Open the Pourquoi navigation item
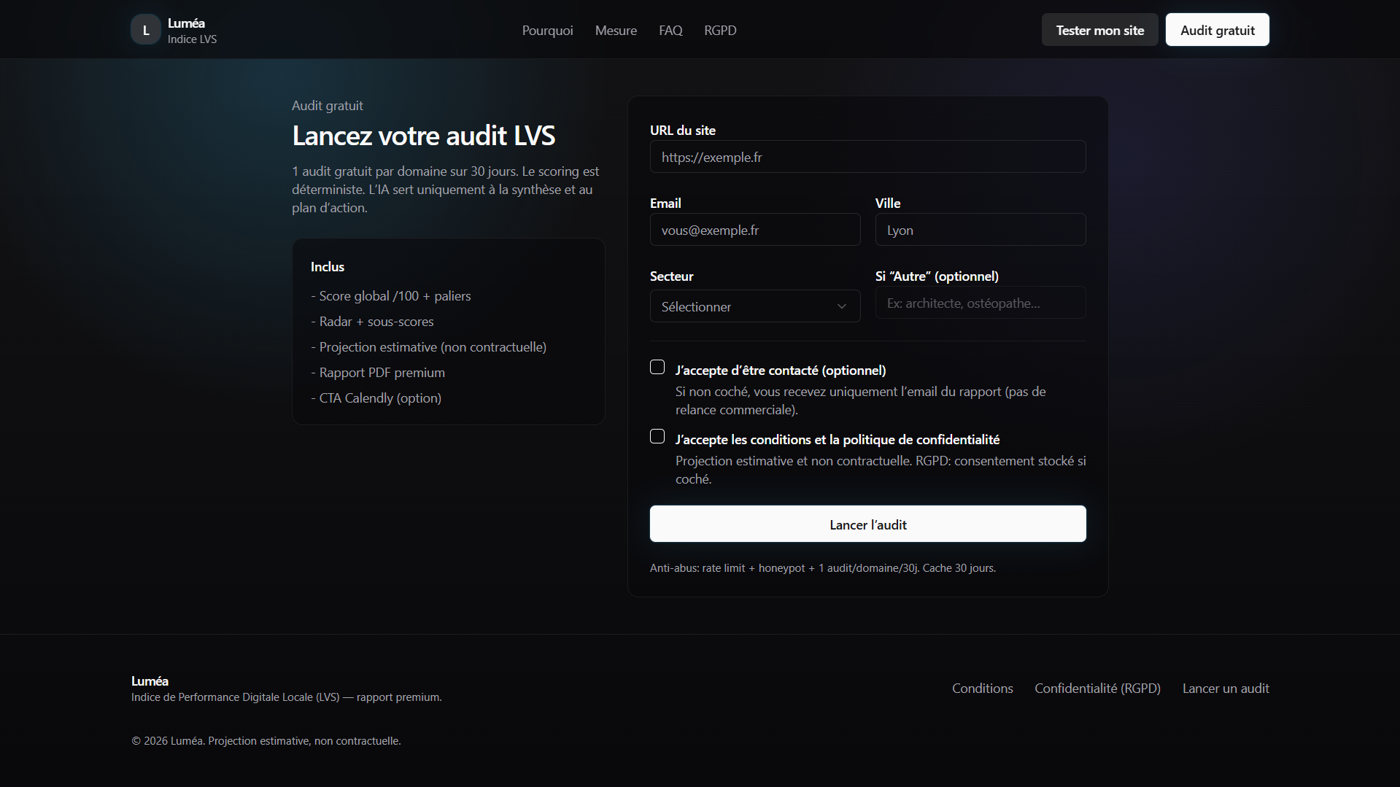Image resolution: width=1400 pixels, height=787 pixels. [547, 31]
